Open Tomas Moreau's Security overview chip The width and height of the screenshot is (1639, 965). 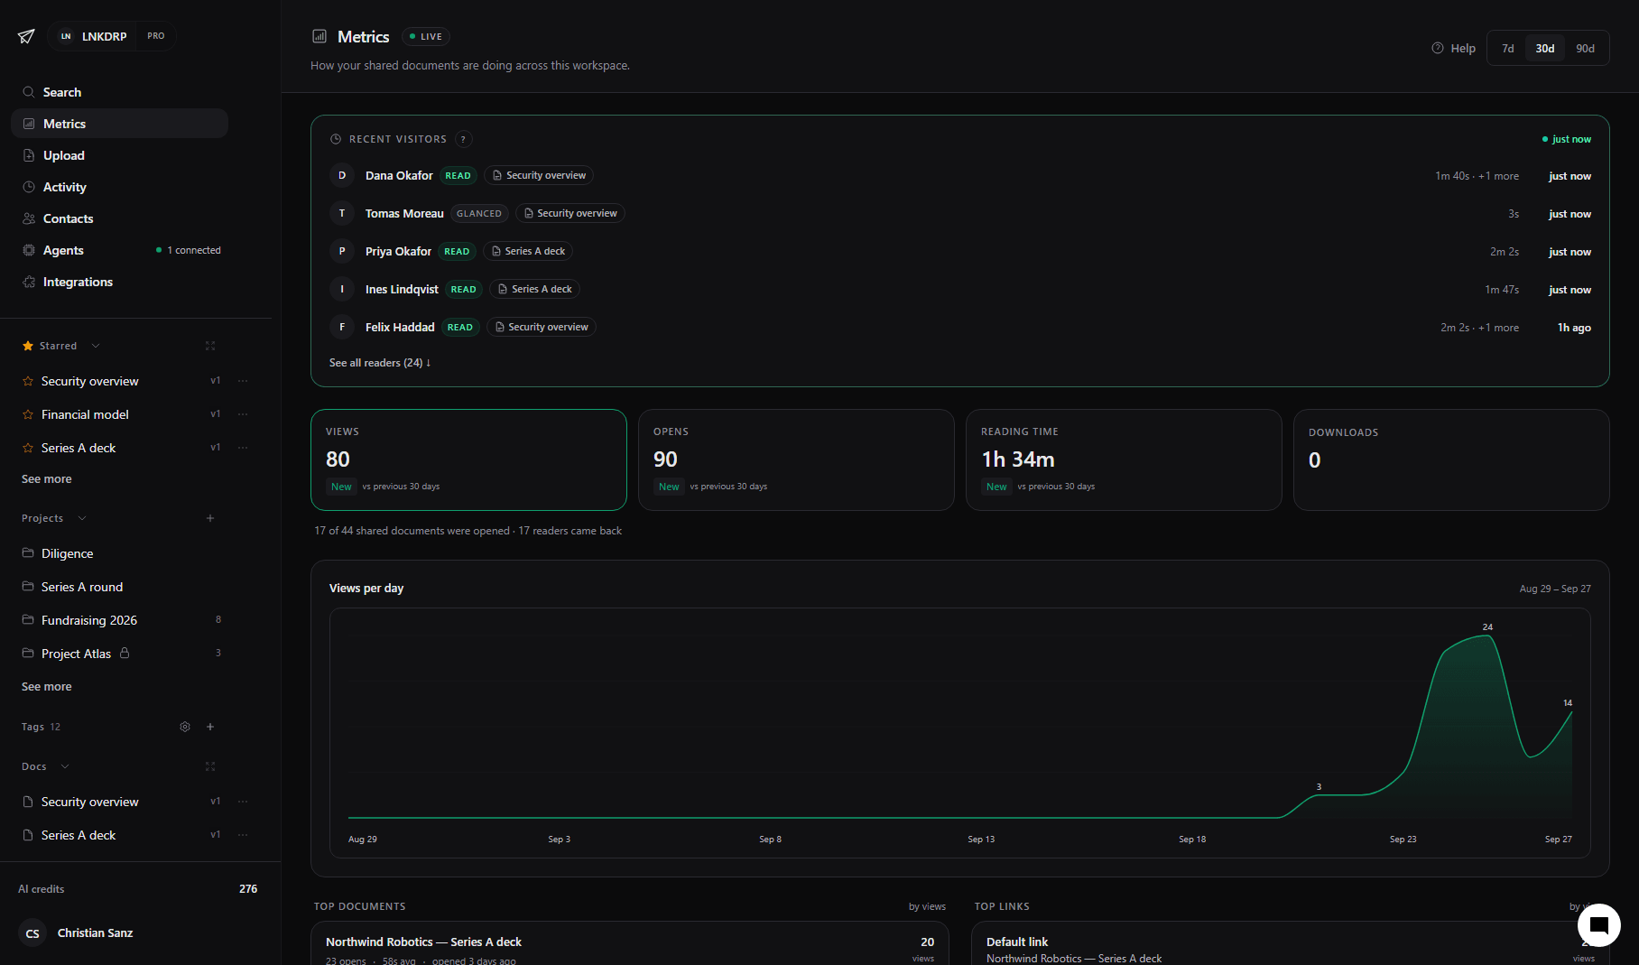570,214
